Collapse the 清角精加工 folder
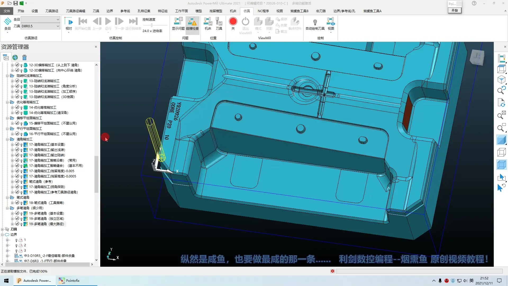 (x=8, y=139)
